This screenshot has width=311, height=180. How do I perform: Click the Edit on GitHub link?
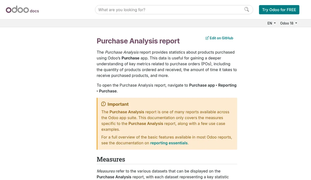pos(219,38)
